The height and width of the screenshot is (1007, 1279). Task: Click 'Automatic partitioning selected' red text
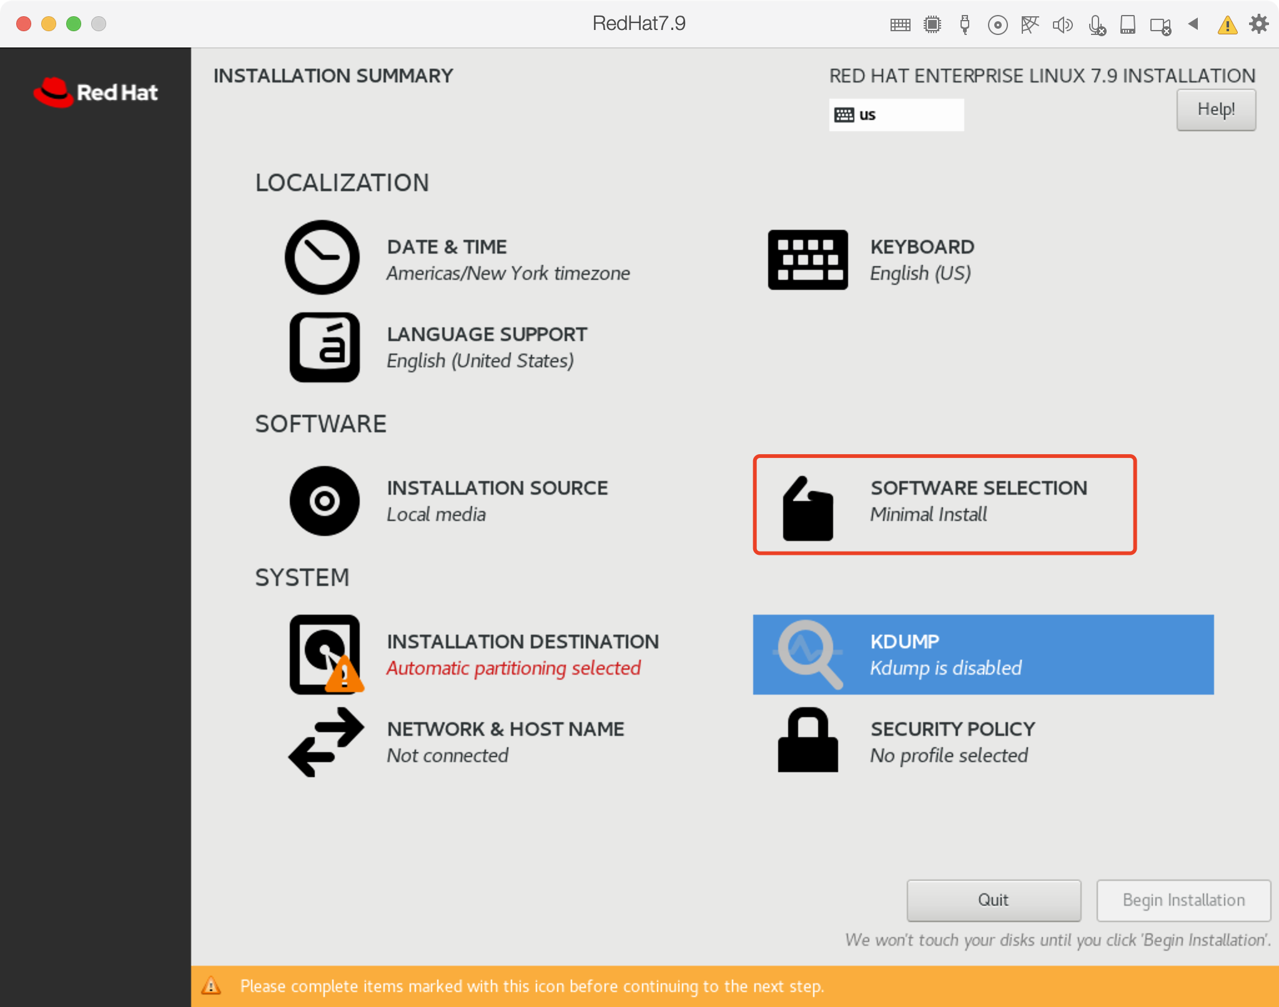pyautogui.click(x=513, y=668)
